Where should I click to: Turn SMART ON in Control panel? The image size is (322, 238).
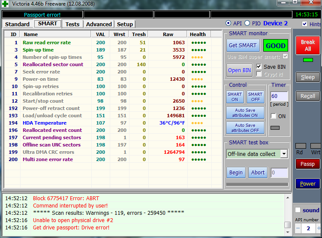coord(235,97)
